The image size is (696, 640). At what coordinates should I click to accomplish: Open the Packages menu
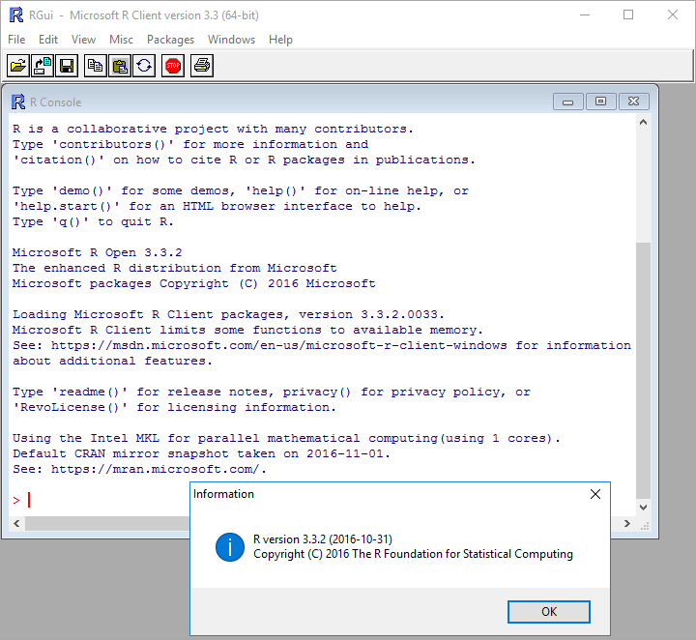coord(170,40)
